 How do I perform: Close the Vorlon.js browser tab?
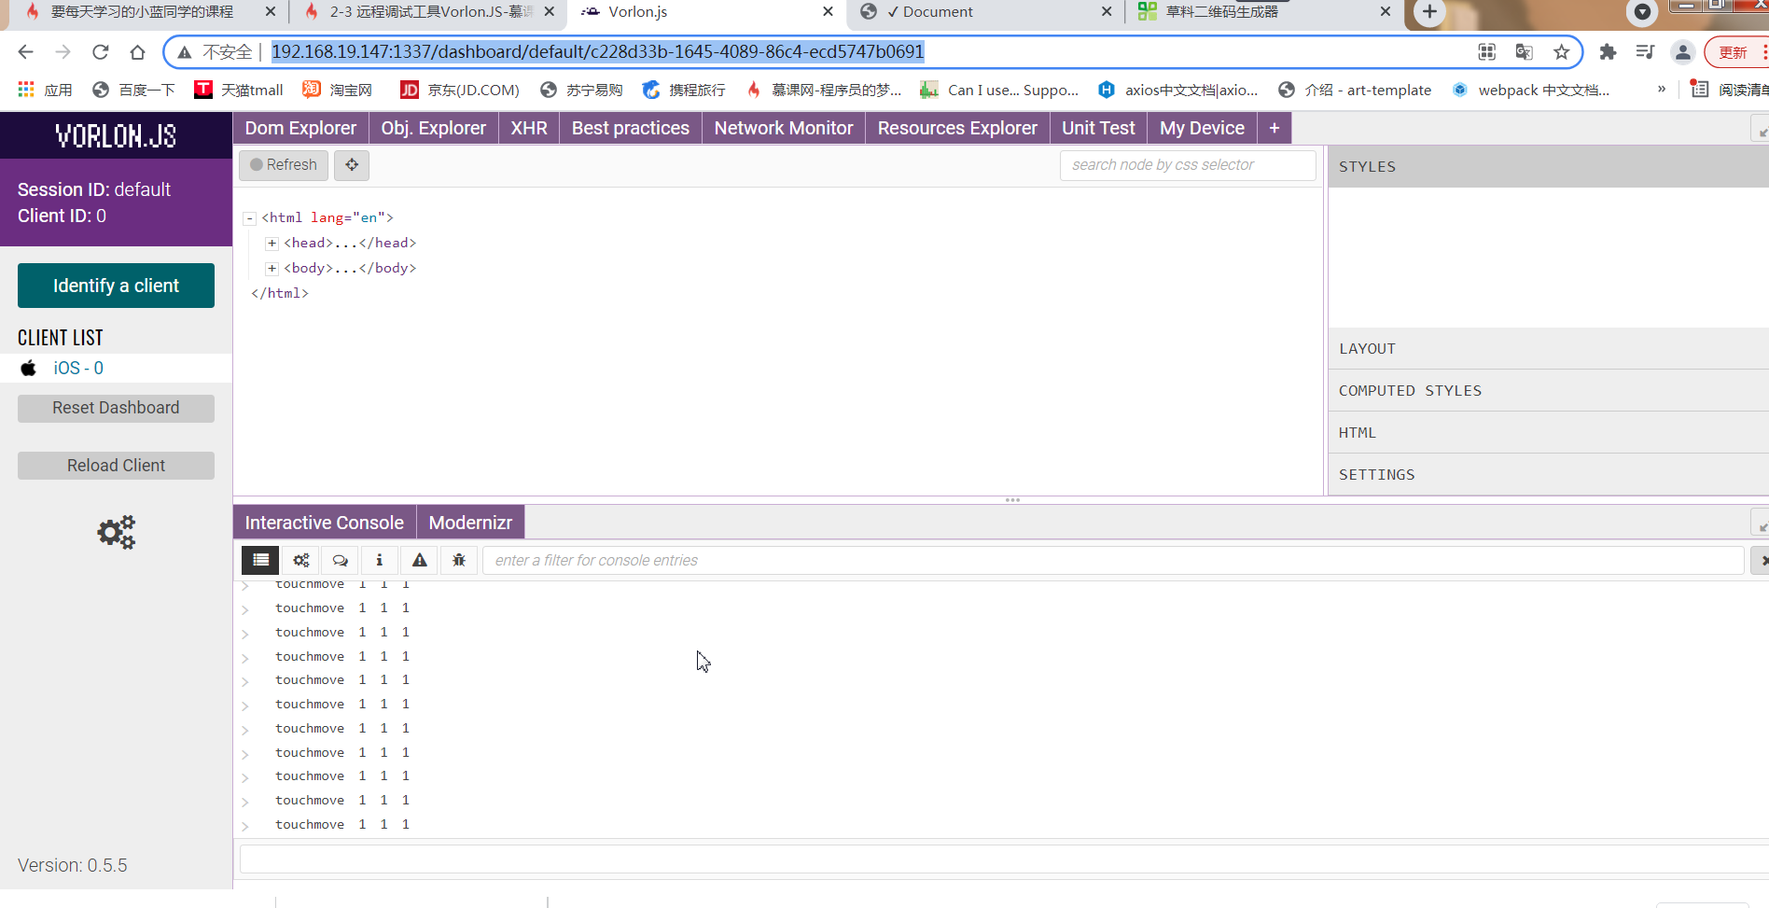(828, 12)
